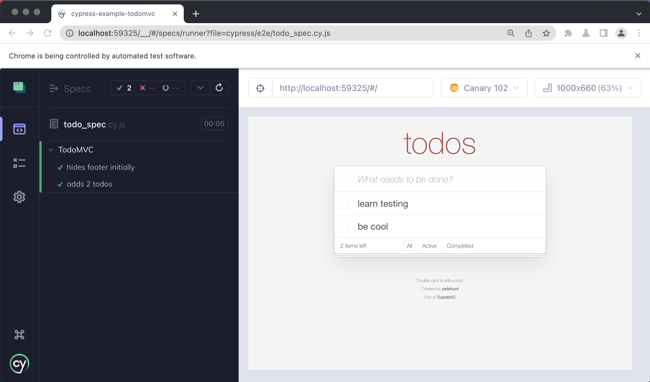Open the TodoMVC link at page bottom
Screen dimensions: 650x382
click(446, 297)
